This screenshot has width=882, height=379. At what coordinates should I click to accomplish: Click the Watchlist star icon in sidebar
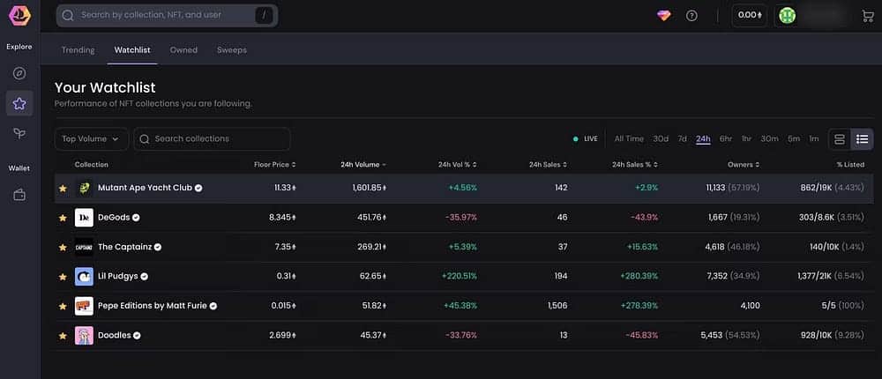19,103
